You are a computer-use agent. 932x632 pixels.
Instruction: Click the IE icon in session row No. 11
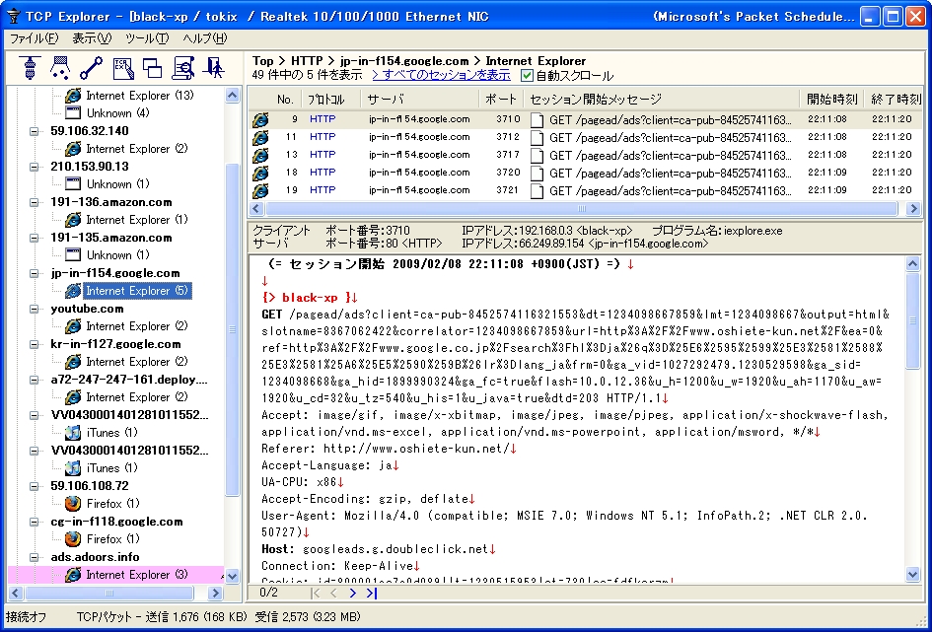259,137
